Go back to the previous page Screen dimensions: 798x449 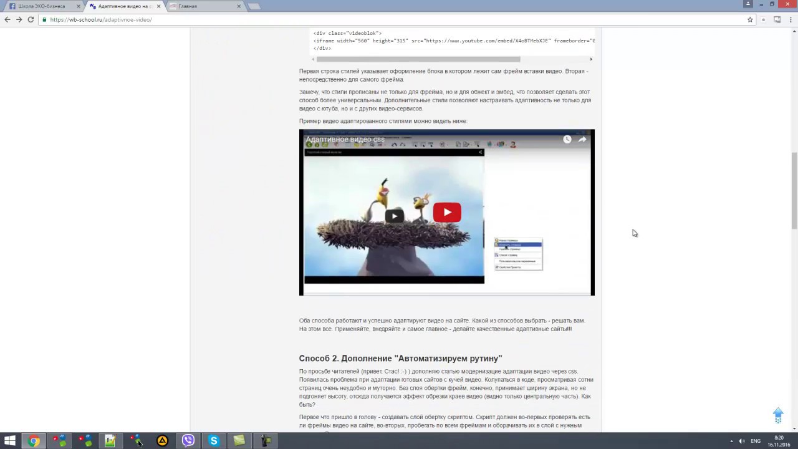[x=7, y=19]
